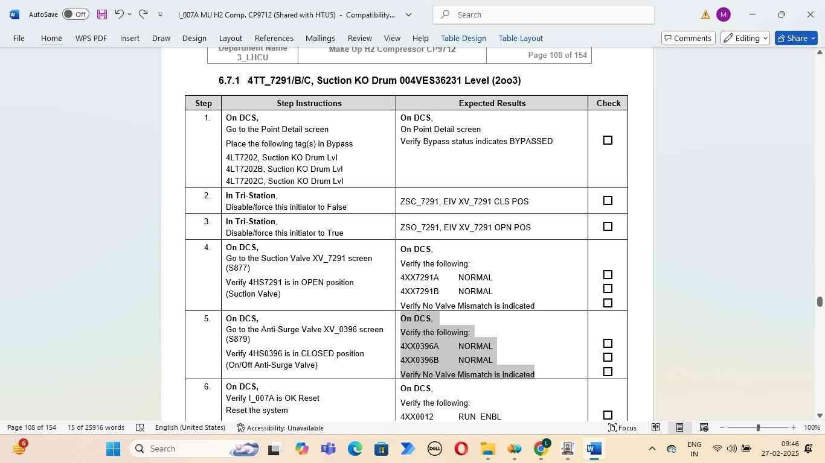This screenshot has width=825, height=463.
Task: Open spelling and proofing check icon
Action: (x=140, y=427)
